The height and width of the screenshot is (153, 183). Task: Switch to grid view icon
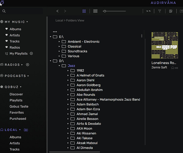pyautogui.click(x=84, y=11)
